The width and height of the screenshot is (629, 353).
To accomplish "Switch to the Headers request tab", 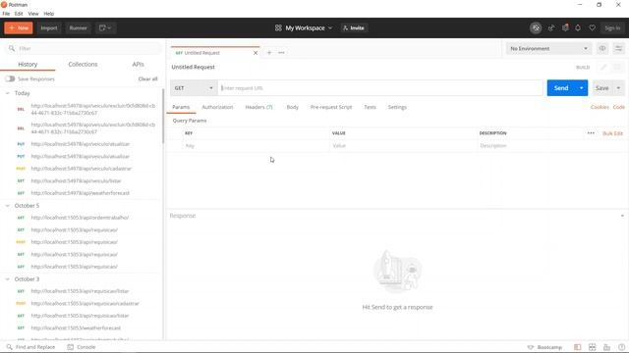I will coord(258,107).
